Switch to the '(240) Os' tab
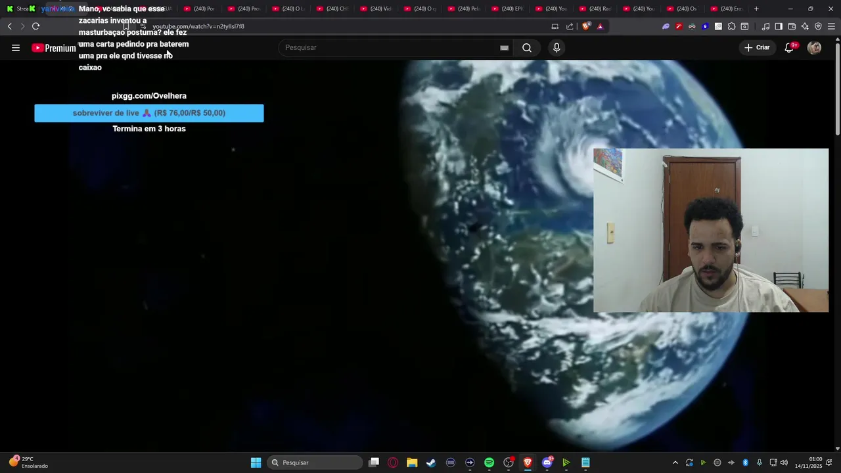The width and height of the screenshot is (841, 473). [683, 9]
